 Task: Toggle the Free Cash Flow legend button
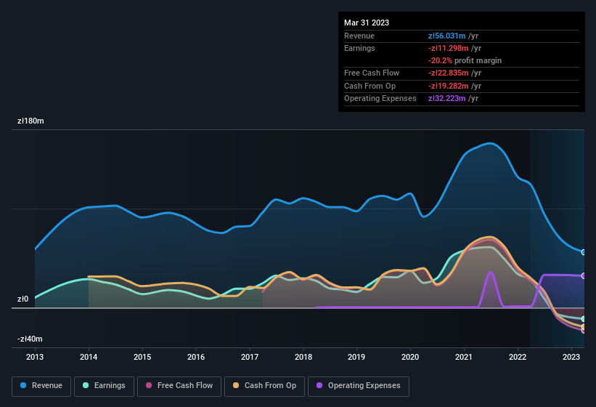[x=179, y=386]
